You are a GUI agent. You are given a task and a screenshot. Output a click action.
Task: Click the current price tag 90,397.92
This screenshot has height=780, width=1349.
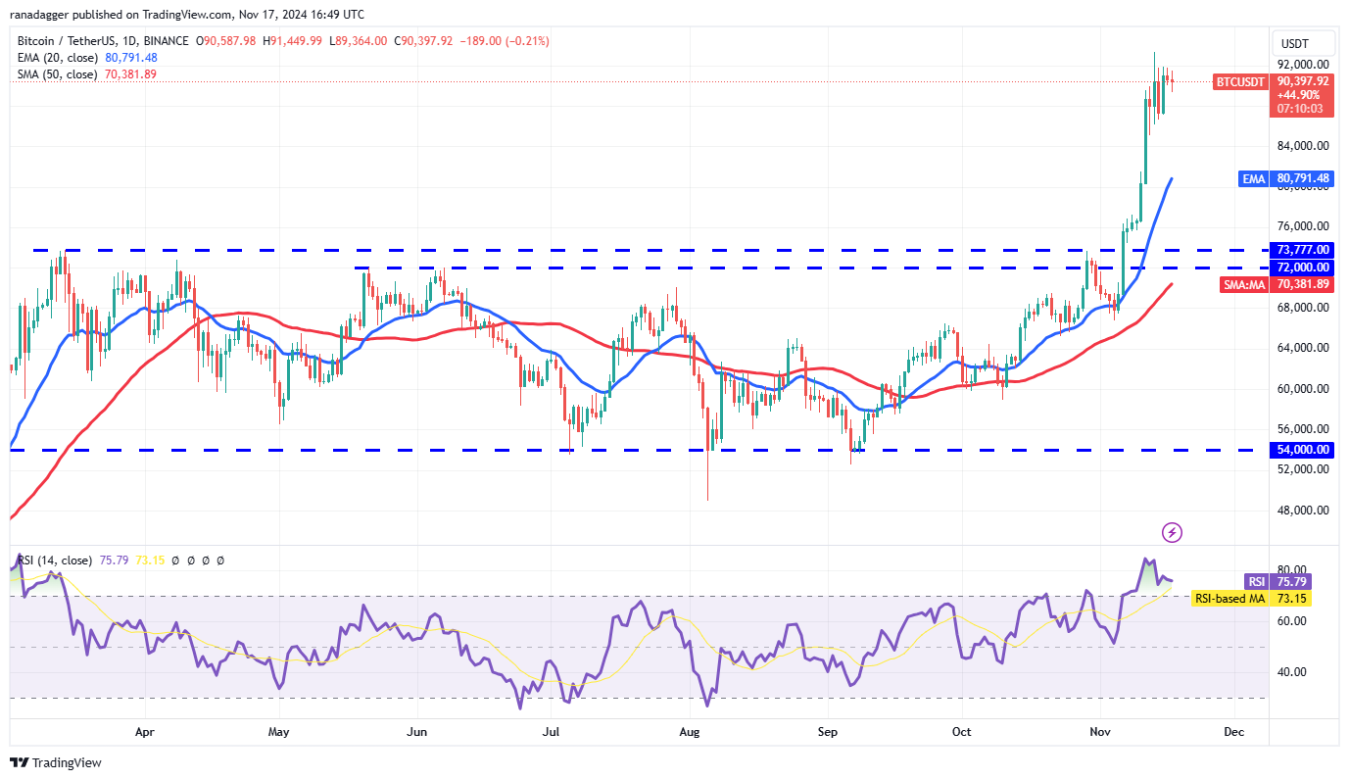coord(1304,81)
